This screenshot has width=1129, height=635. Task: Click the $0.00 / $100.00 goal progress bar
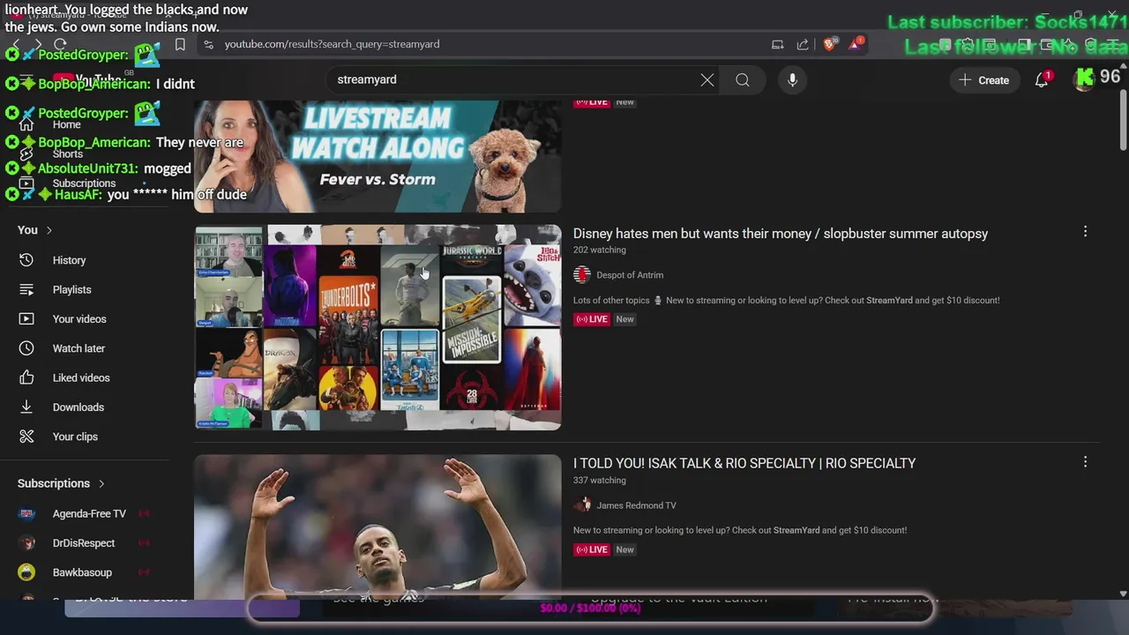(590, 608)
